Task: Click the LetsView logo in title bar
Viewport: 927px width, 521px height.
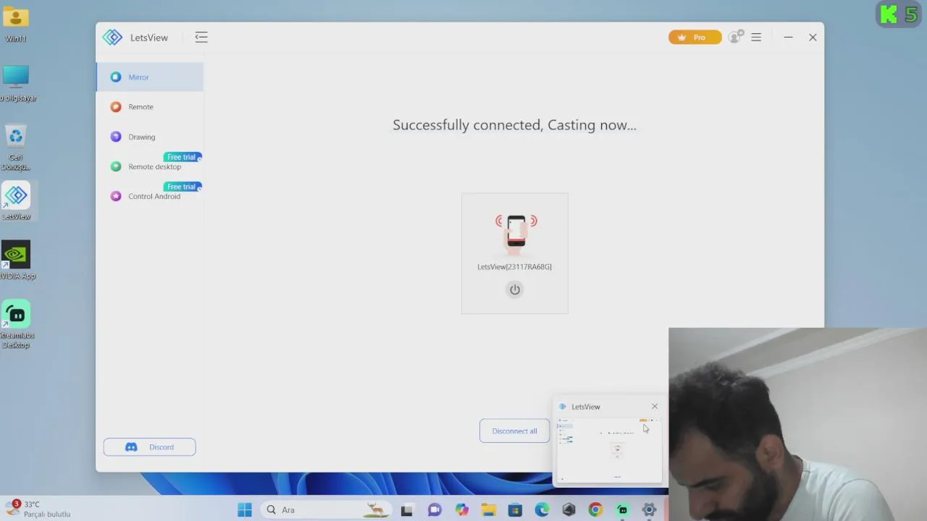Action: point(112,38)
